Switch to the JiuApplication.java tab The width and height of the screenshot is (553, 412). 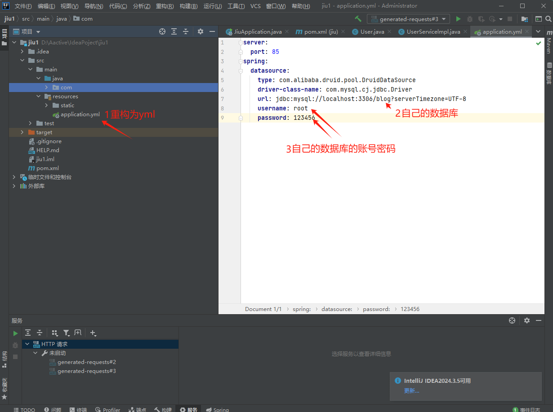tap(258, 31)
